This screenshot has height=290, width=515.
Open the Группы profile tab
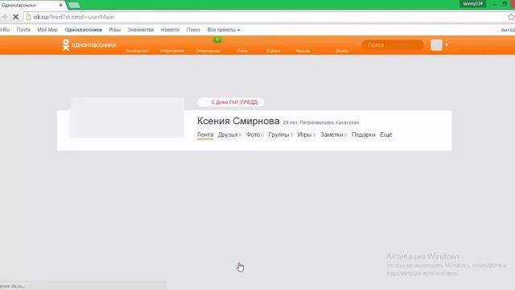pos(280,135)
